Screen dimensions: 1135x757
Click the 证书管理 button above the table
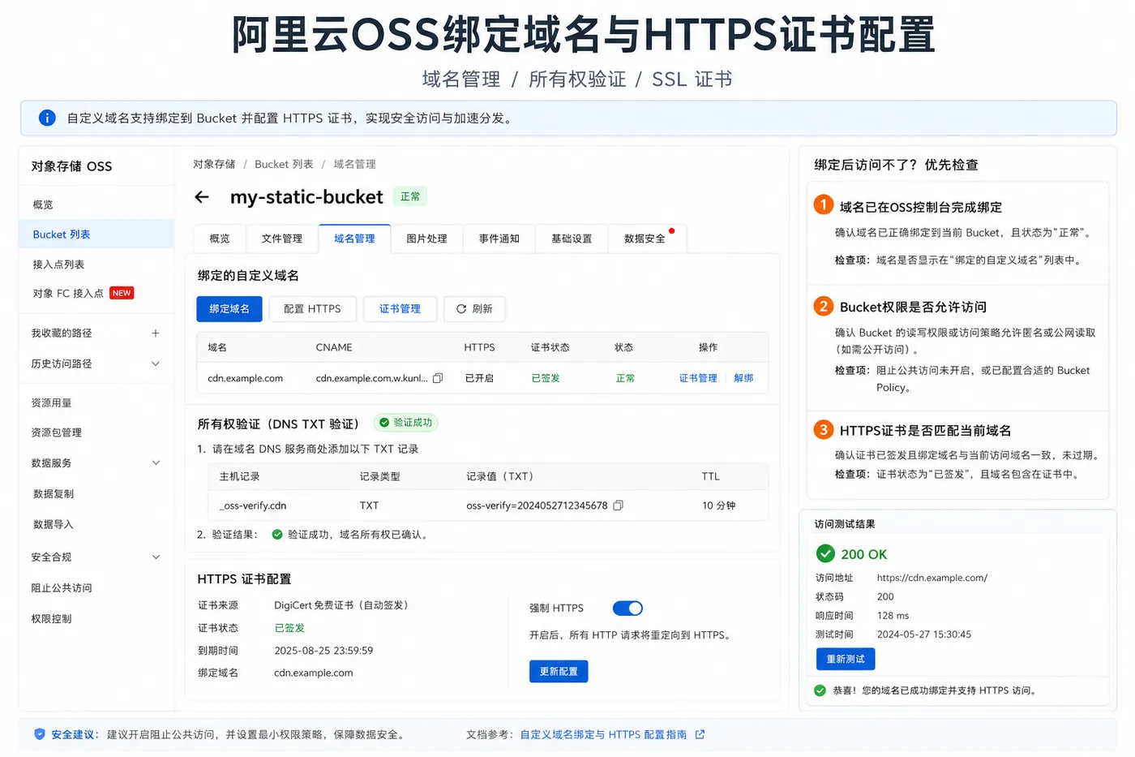(x=400, y=309)
